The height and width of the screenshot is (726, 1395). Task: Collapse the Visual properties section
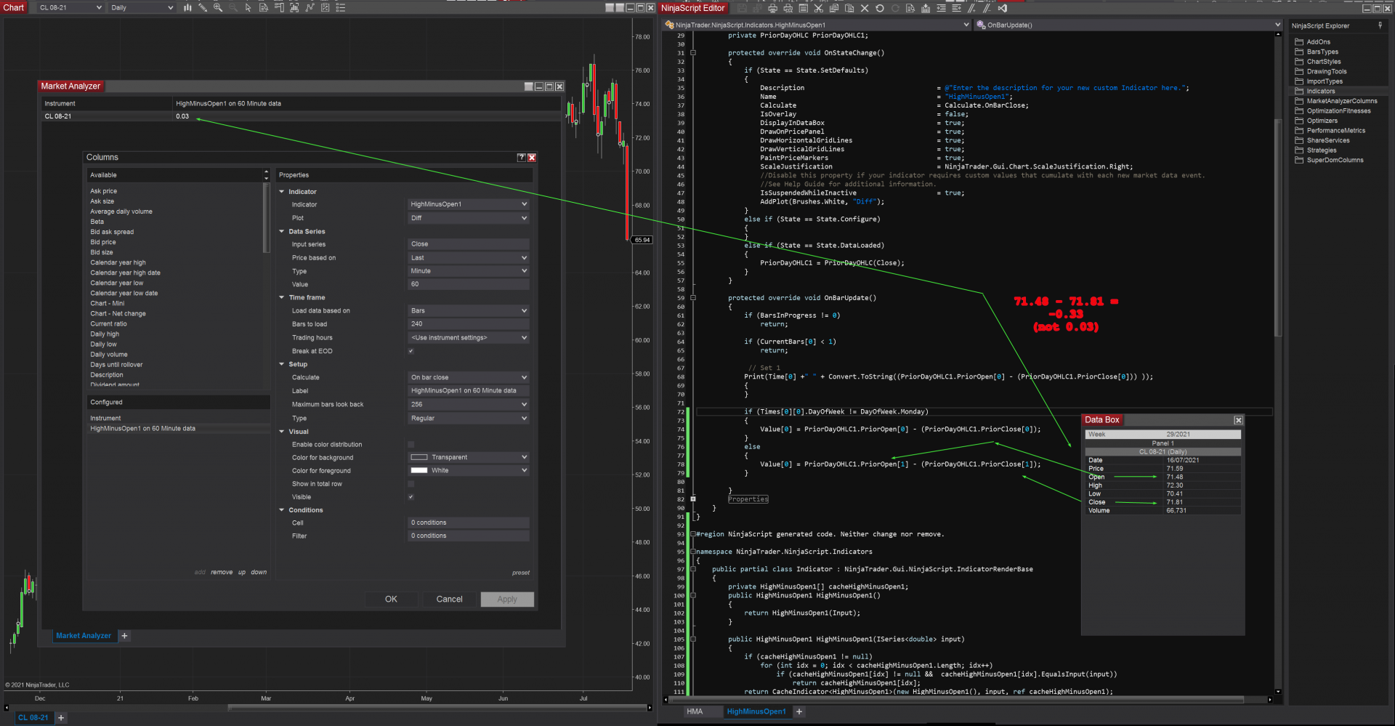(x=282, y=432)
